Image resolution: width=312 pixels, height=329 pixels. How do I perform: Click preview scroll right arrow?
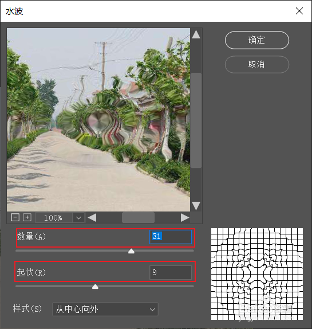click(x=185, y=218)
